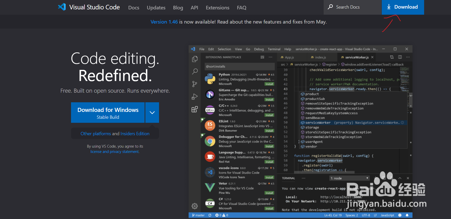Open the Terminal menu in editor
Image resolution: width=451 pixels, height=219 pixels.
(274, 49)
